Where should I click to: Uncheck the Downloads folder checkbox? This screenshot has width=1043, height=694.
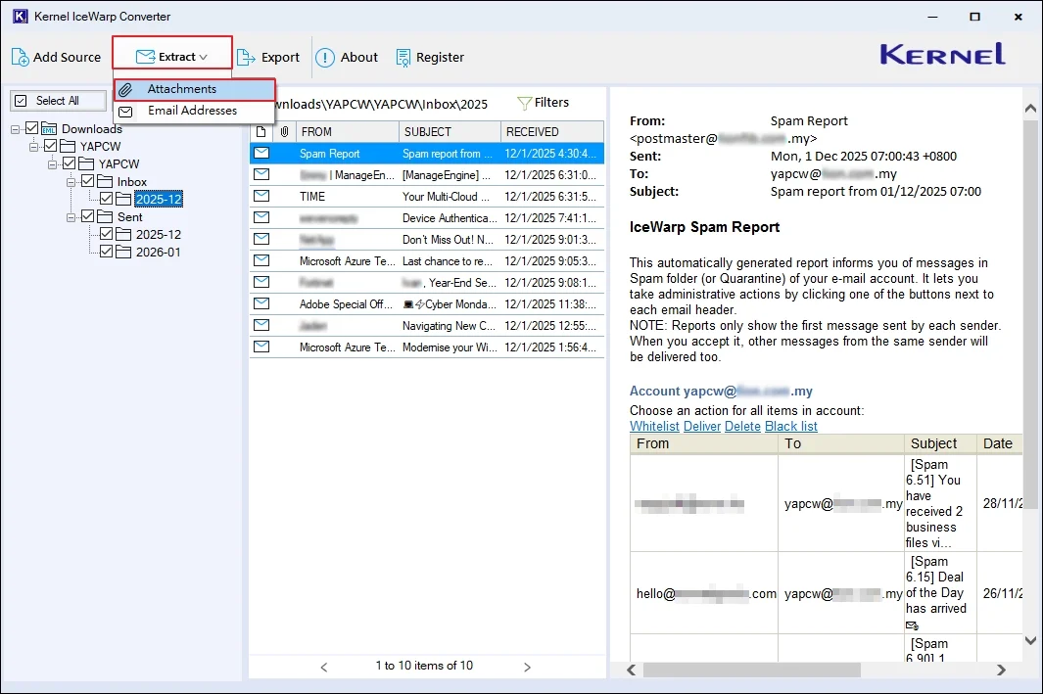32,129
